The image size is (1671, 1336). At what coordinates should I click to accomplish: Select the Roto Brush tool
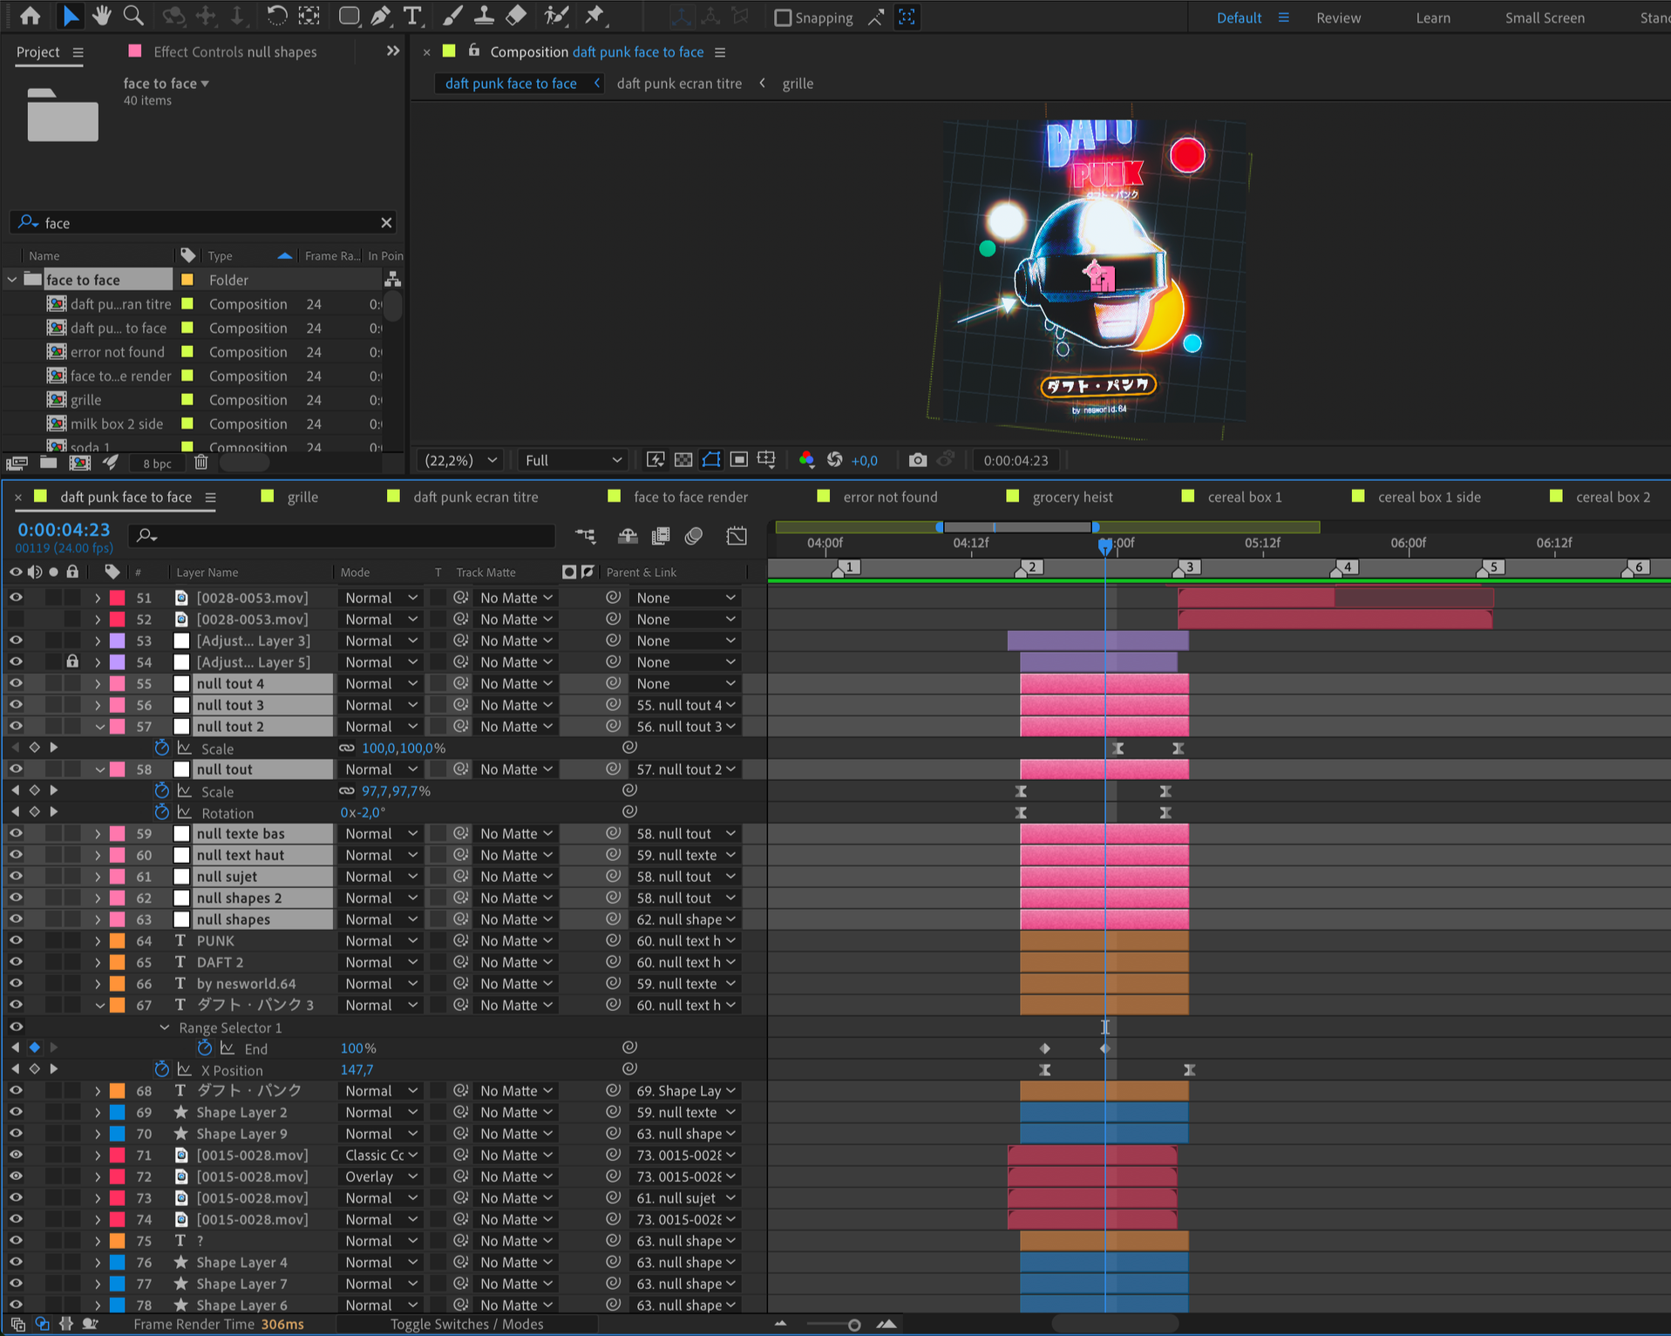(555, 16)
